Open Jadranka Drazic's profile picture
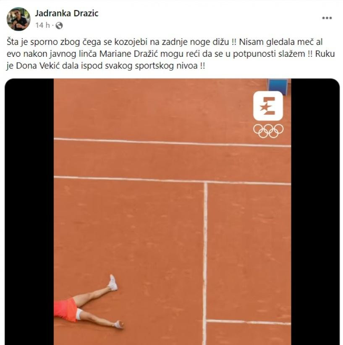 click(18, 19)
